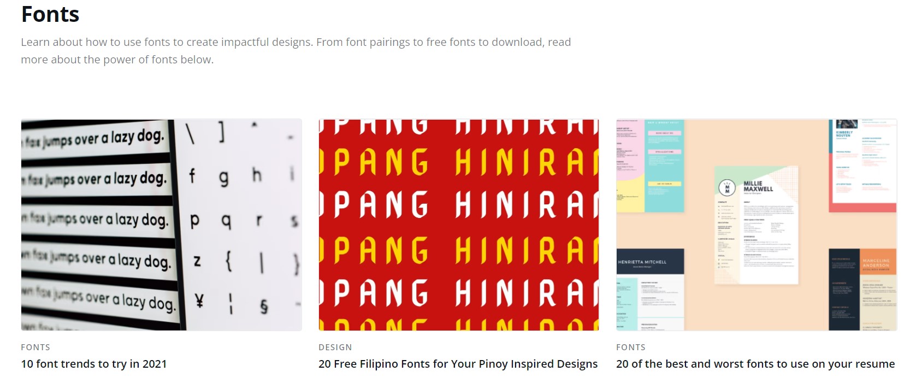
Task: Open the article "10 font trends to try in 2021"
Action: tap(94, 363)
